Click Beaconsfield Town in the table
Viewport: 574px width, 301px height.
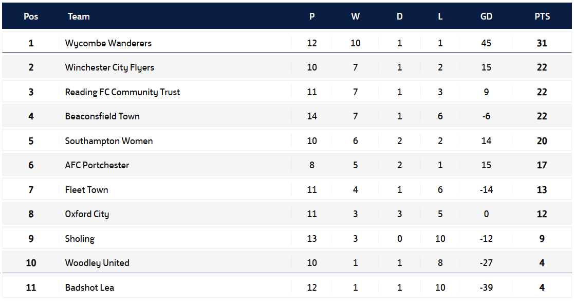click(x=102, y=116)
